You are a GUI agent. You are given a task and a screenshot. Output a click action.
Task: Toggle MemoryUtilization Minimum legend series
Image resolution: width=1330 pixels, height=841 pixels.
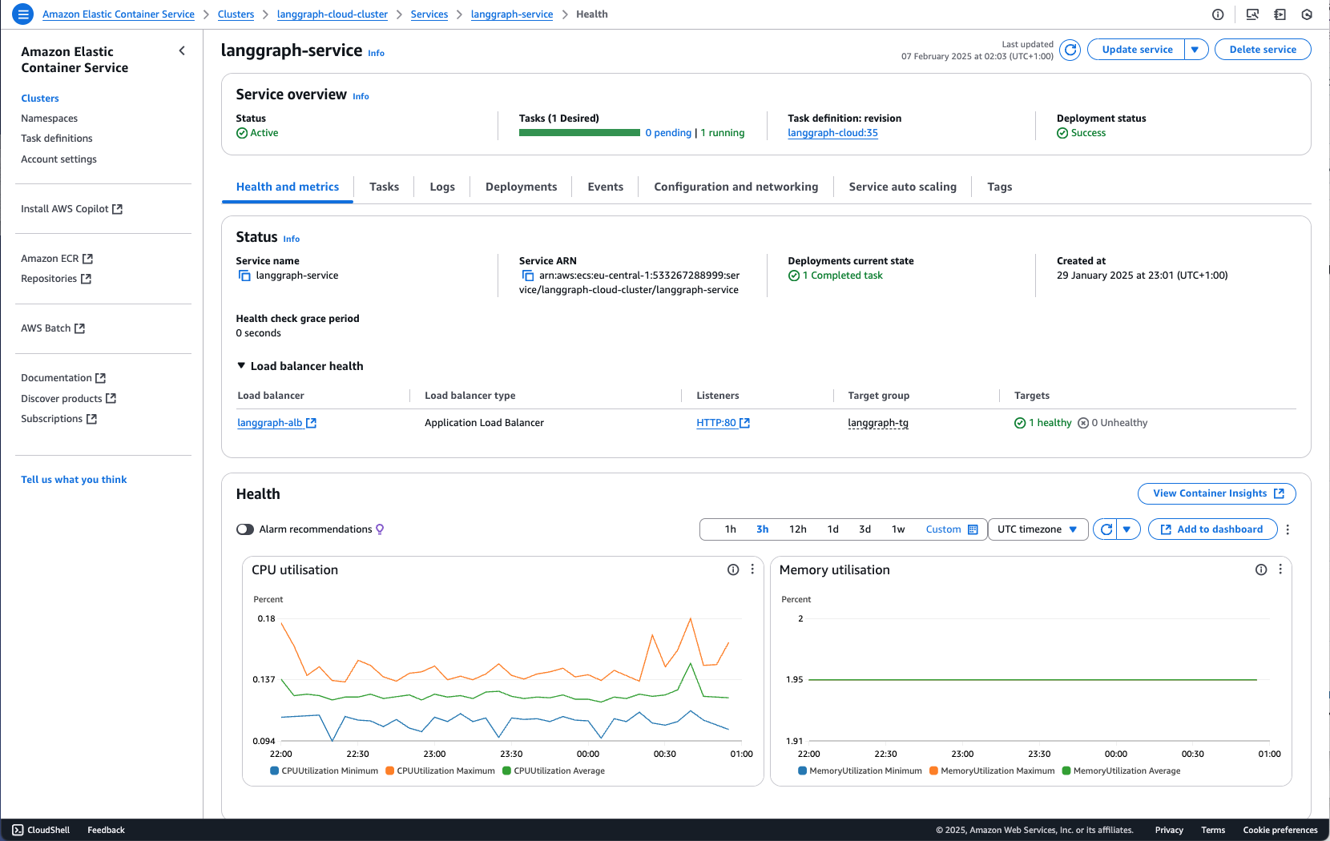[x=860, y=771]
